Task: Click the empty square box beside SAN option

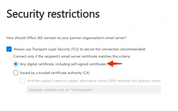Action: [22, 81]
